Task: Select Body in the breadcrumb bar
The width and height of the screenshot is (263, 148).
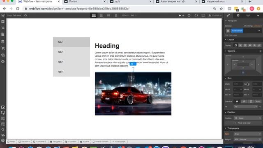Action: coord(11,141)
